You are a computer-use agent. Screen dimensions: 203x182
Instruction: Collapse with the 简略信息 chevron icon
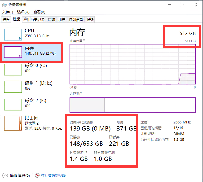5,175
